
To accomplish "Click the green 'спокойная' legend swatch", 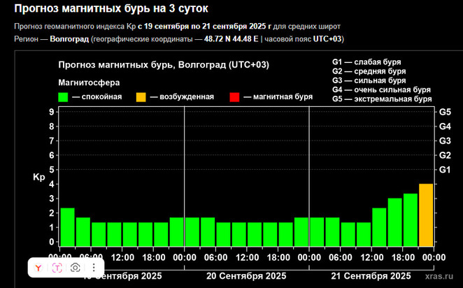I will coord(64,97).
